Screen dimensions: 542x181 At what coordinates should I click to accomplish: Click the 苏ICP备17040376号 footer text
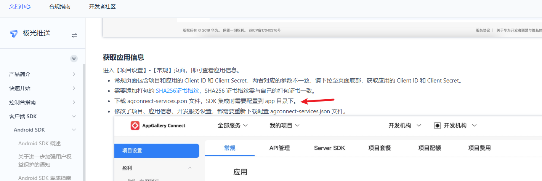(265, 30)
